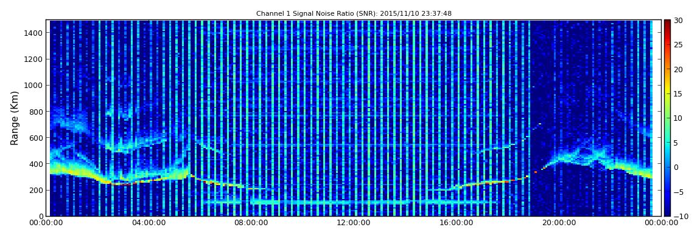This screenshot has width=700, height=247.
Task: Click the plot title showing Channel 1 SNR
Action: 354,14
